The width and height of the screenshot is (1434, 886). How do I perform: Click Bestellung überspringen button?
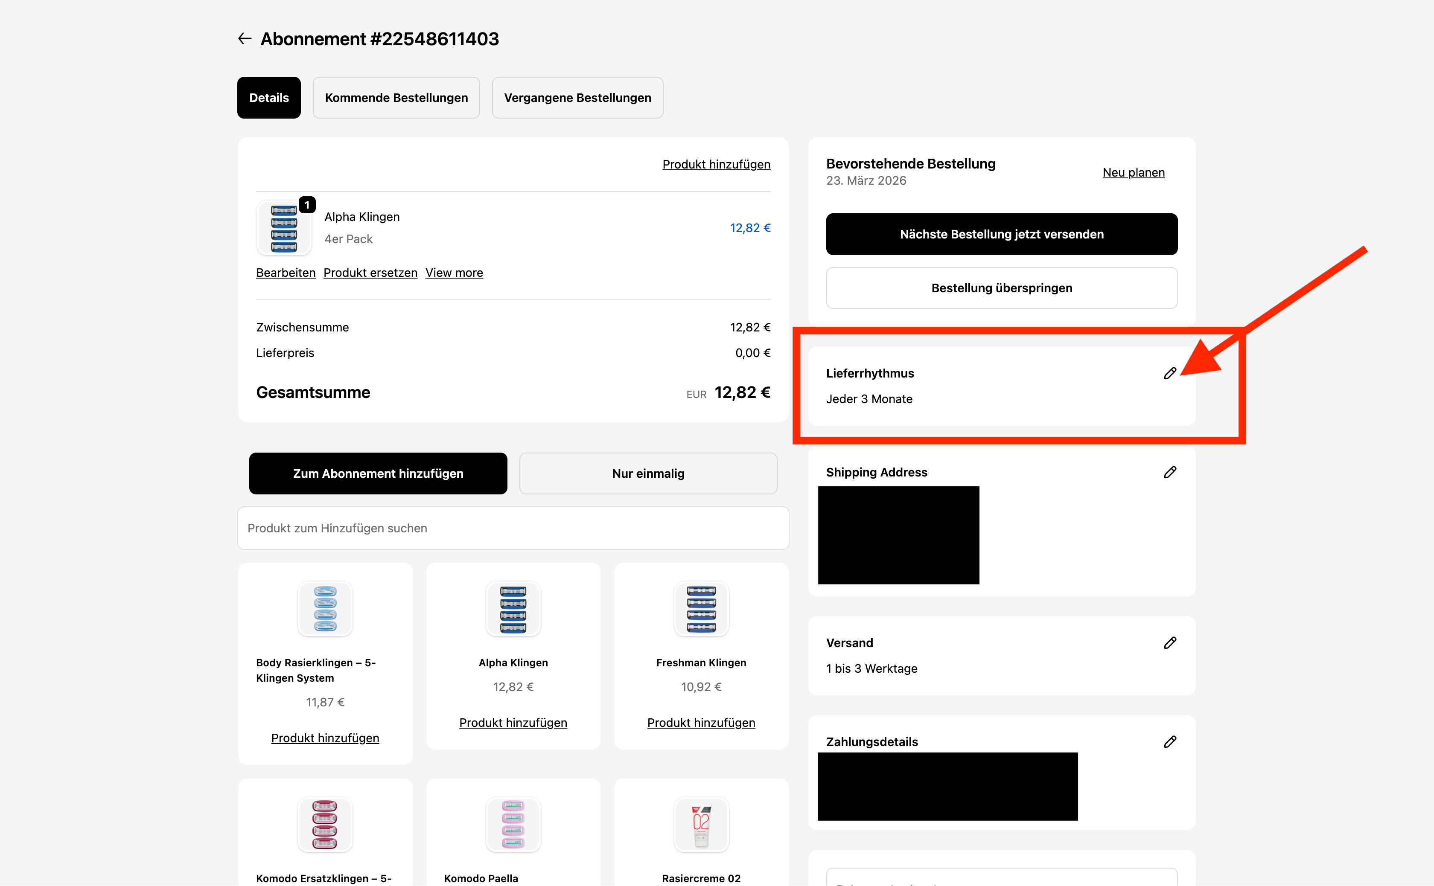1001,288
